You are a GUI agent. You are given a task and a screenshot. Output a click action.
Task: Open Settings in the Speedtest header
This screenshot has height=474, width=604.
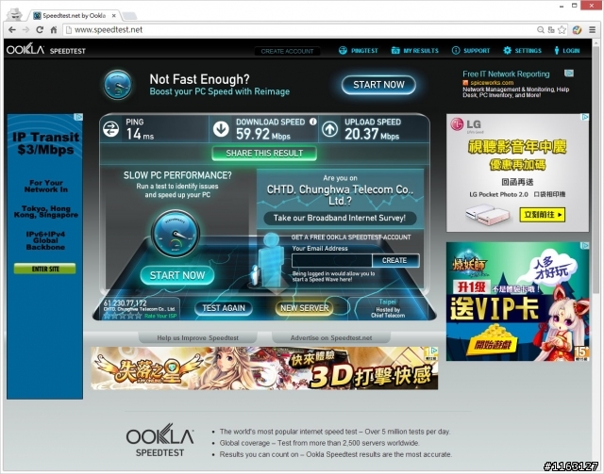(522, 50)
